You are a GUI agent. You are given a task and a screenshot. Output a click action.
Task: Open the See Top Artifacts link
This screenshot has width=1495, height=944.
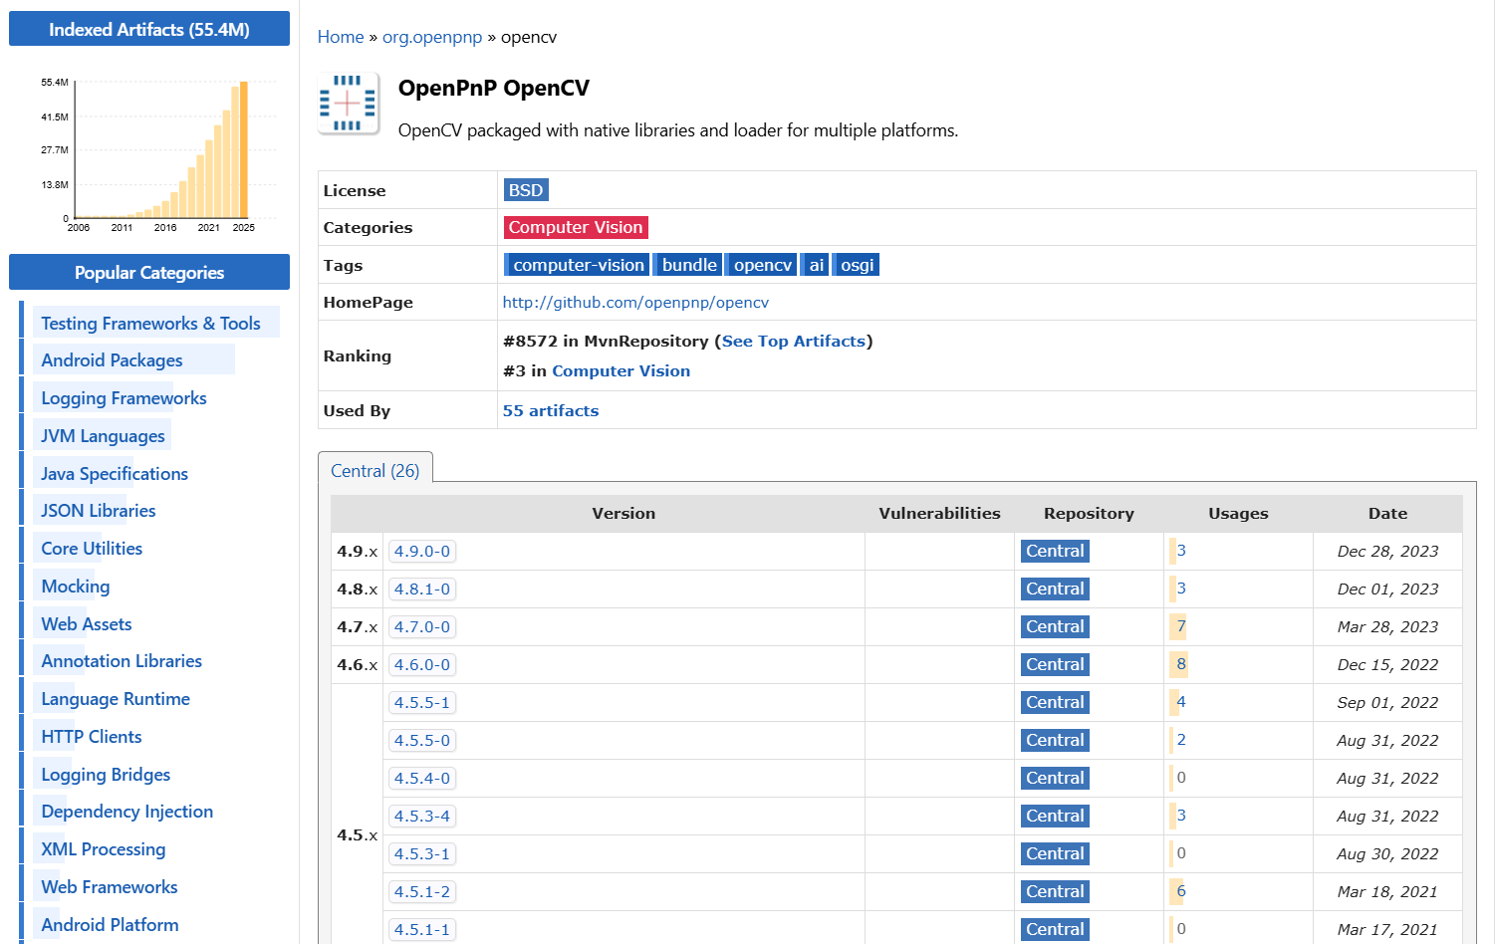point(794,341)
